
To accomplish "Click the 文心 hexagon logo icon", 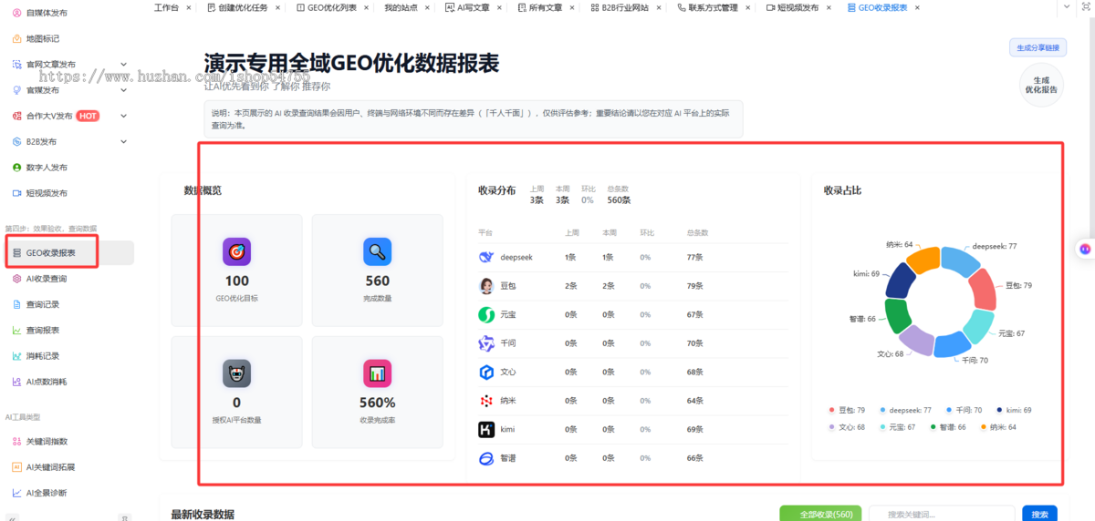I will point(486,372).
